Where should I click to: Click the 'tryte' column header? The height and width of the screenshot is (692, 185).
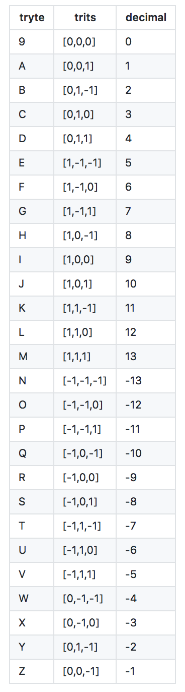pos(32,18)
